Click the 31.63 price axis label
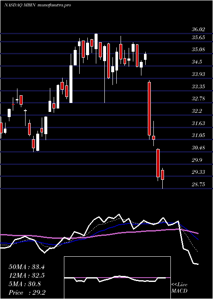213x299 pixels. pyautogui.click(x=199, y=123)
